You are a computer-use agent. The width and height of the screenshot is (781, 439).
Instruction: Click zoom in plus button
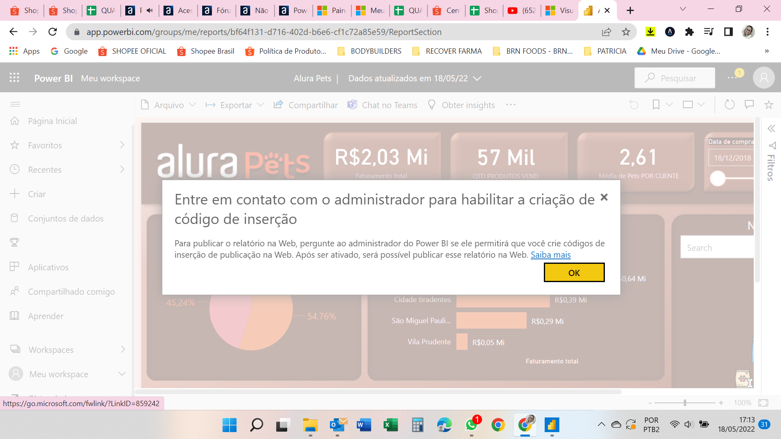(x=721, y=403)
